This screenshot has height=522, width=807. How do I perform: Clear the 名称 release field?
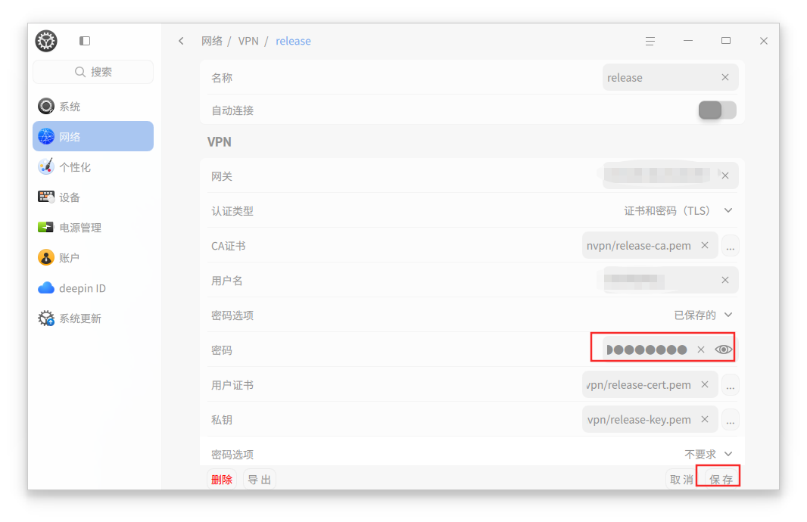pyautogui.click(x=725, y=77)
